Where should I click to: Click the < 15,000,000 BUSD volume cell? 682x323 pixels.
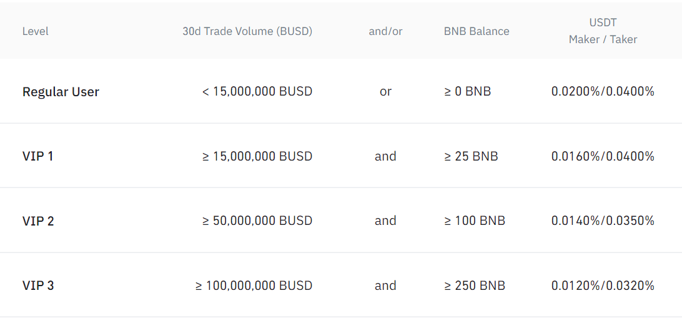[257, 92]
